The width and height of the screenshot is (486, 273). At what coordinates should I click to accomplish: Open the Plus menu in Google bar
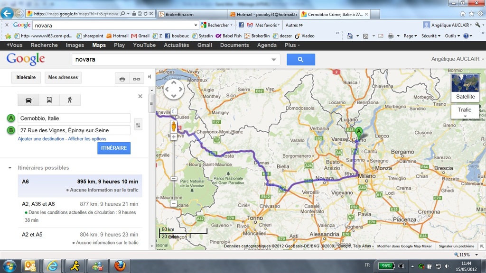tap(292, 45)
